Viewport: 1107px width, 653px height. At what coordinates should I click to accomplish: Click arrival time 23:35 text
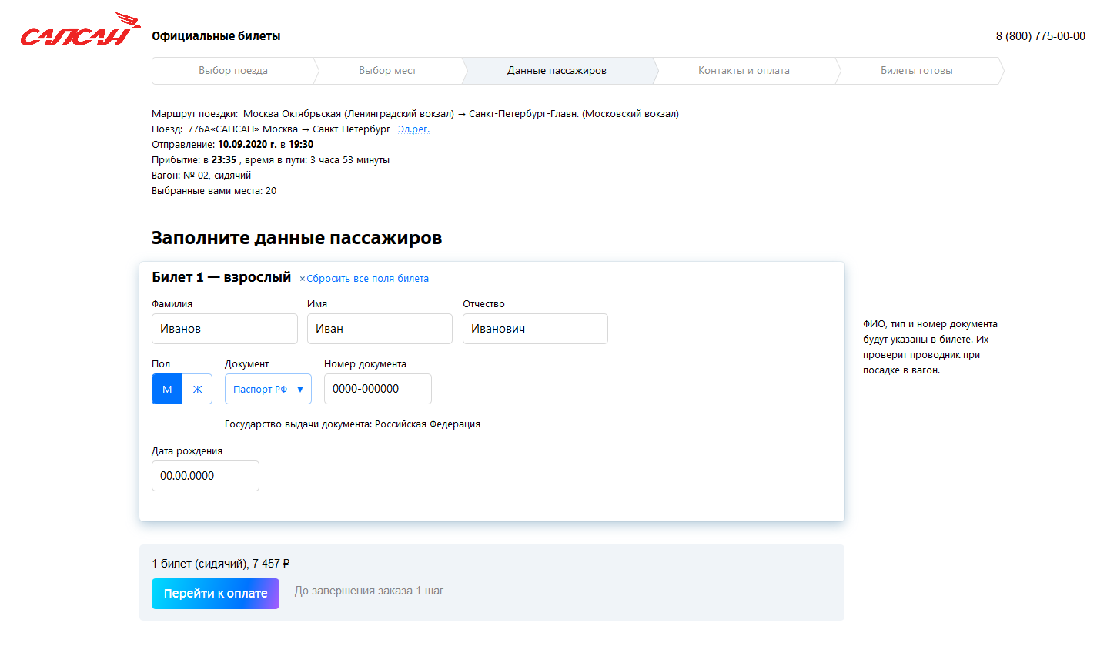[224, 160]
